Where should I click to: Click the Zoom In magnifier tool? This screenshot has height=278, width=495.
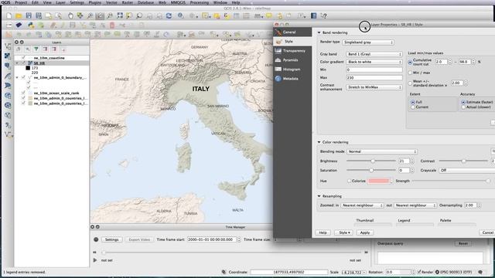(x=90, y=15)
